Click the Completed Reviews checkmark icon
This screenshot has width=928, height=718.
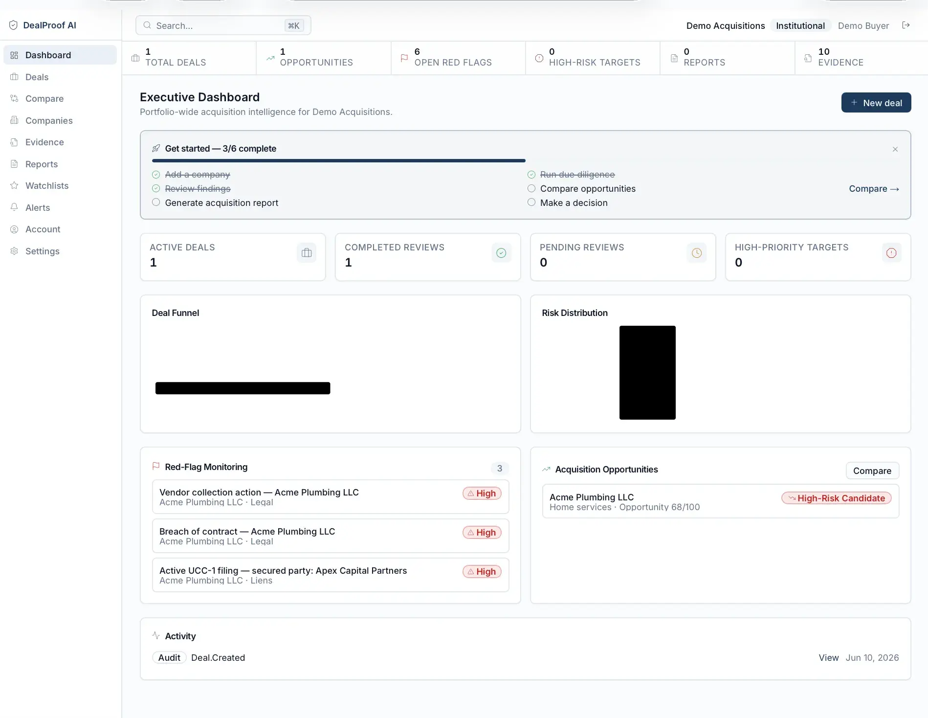coord(501,253)
